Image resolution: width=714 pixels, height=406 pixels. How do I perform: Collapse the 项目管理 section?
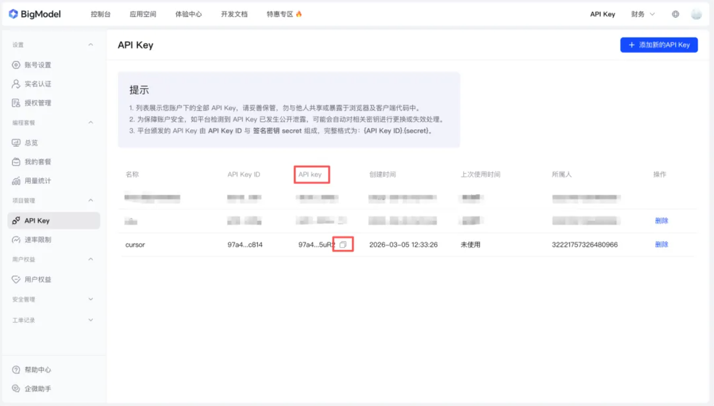(x=91, y=200)
